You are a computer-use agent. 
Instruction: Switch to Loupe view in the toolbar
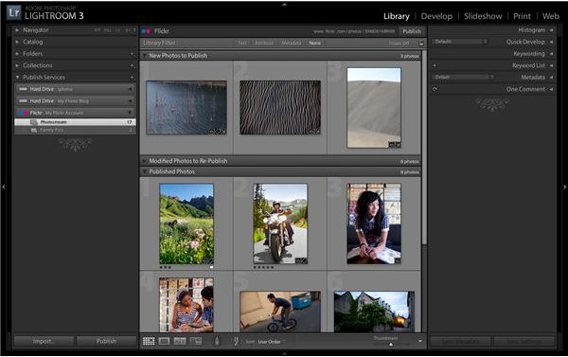tap(164, 341)
